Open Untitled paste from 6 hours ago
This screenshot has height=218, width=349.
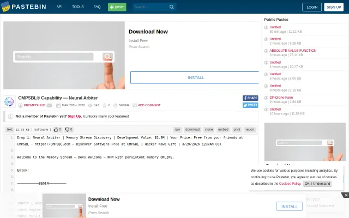(275, 74)
